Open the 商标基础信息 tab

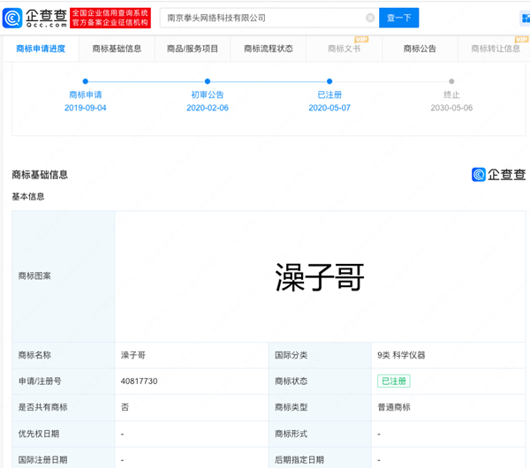point(117,49)
